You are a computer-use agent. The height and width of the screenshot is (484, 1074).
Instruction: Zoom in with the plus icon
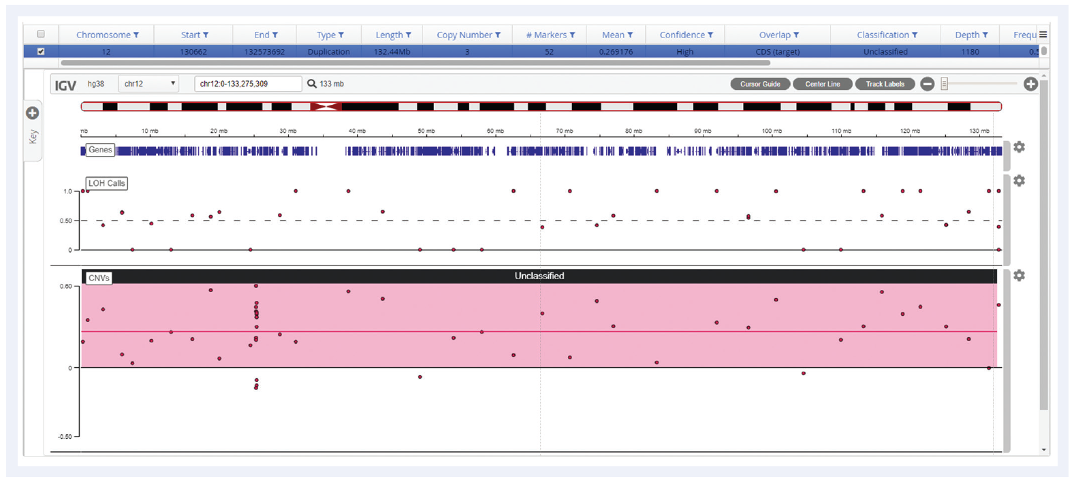(x=1030, y=84)
